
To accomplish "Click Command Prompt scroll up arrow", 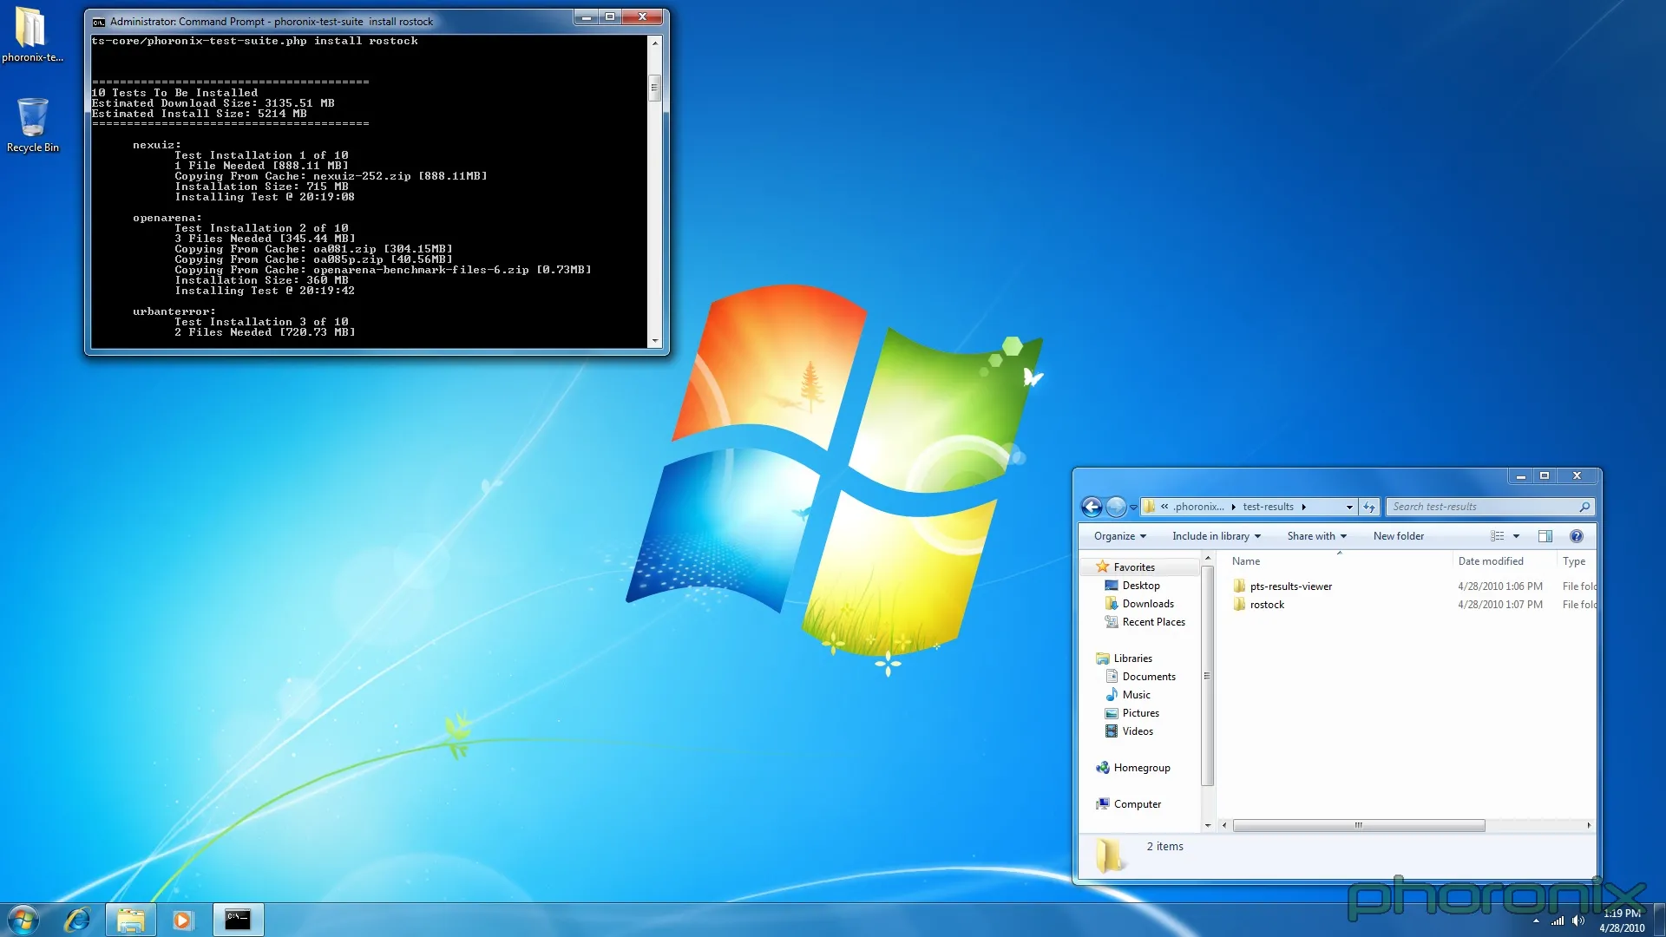I will (x=654, y=42).
